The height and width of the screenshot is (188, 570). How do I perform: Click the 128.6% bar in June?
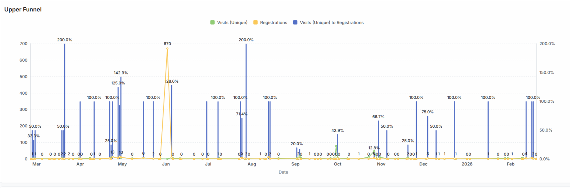pyautogui.click(x=172, y=120)
